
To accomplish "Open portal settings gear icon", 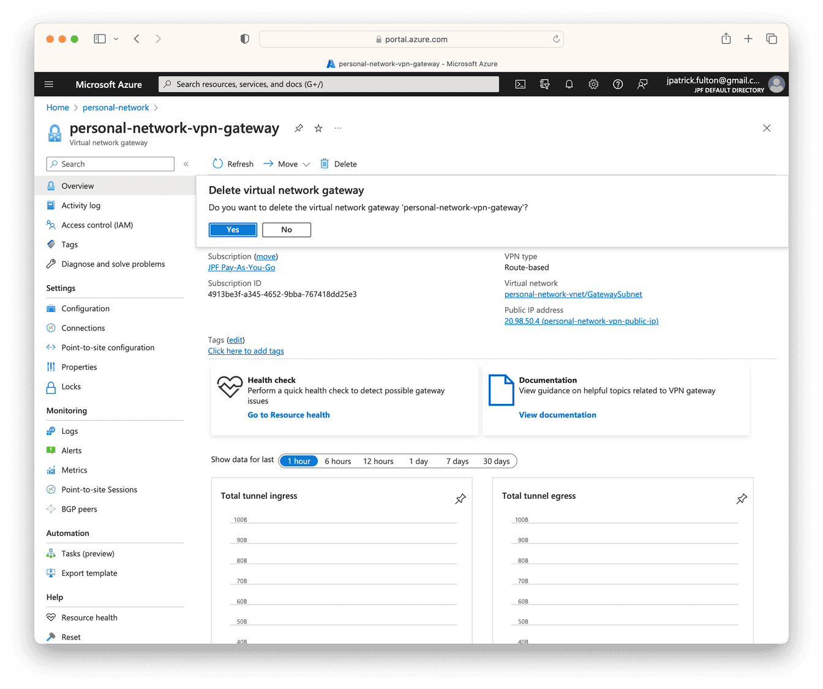I will point(593,84).
